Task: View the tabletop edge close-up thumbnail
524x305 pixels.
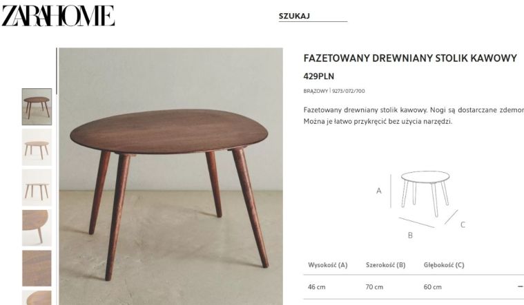Action: pyautogui.click(x=37, y=228)
